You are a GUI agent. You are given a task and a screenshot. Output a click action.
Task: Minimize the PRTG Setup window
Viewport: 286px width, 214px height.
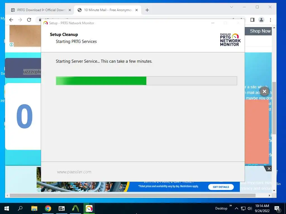[213, 23]
